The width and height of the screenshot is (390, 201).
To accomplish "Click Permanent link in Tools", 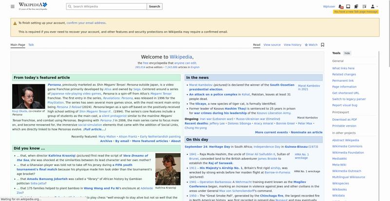I will tap(343, 80).
